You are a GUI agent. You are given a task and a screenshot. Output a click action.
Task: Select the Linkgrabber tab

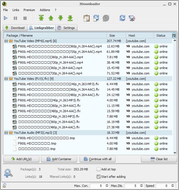(x=41, y=28)
